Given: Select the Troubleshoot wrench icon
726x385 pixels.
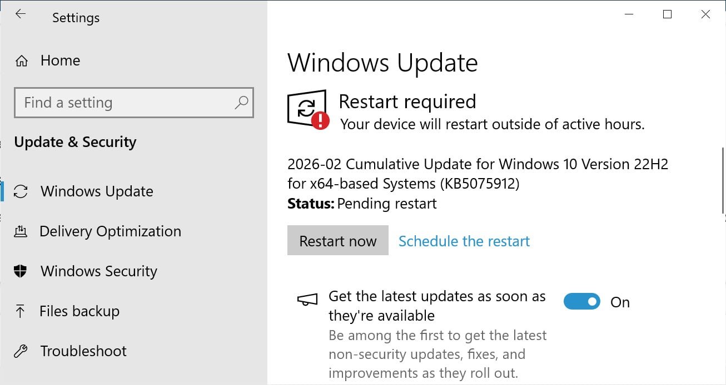Looking at the screenshot, I should [x=21, y=351].
